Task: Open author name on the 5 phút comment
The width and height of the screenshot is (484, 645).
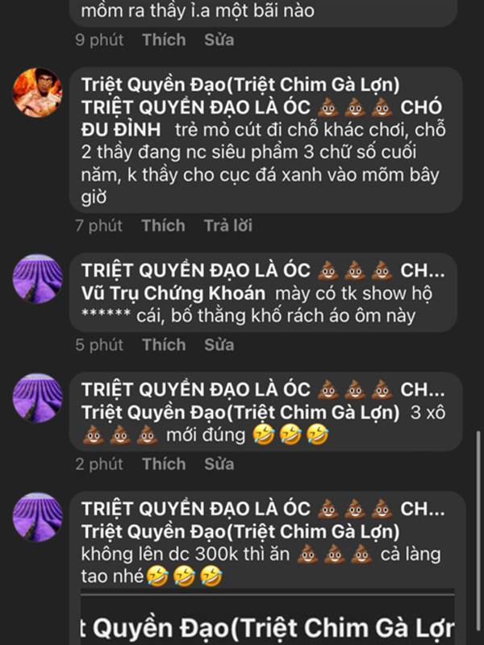Action: (x=263, y=271)
